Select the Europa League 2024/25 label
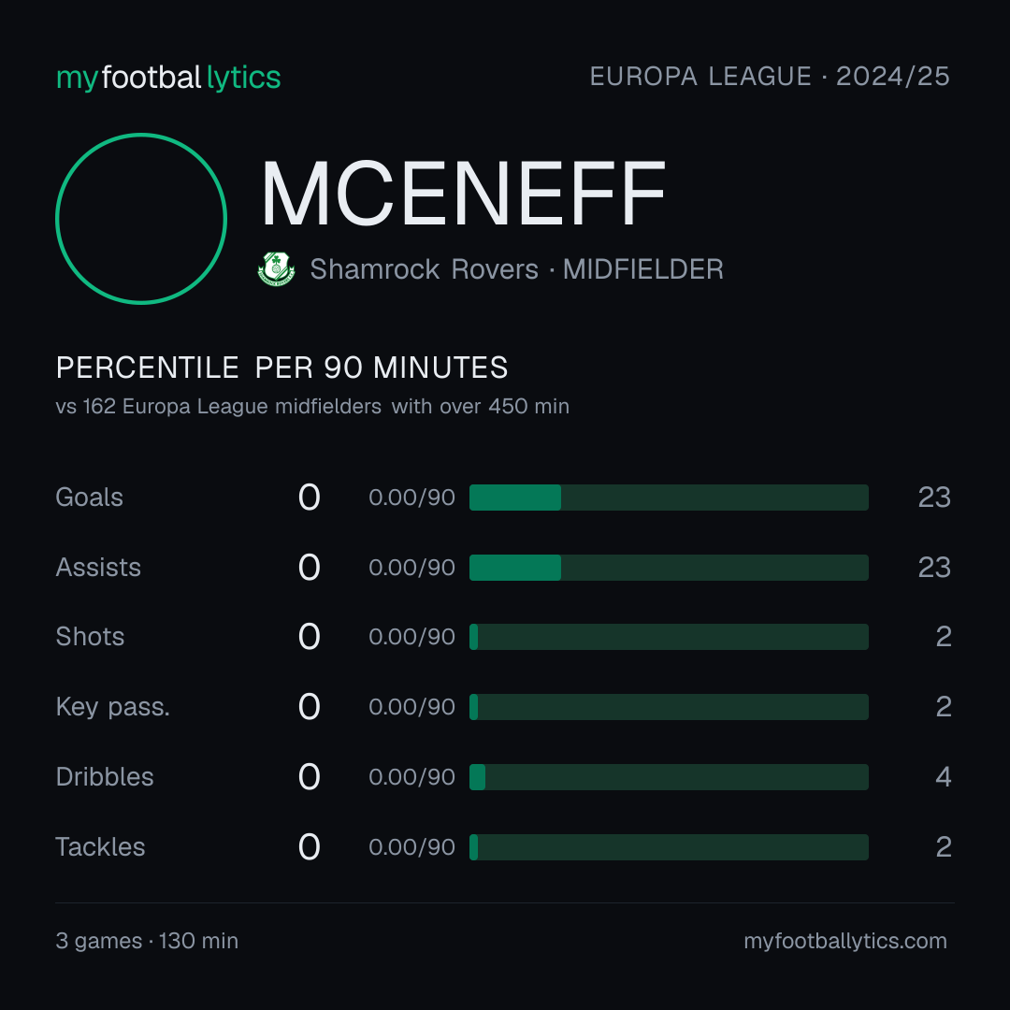Screen dimensions: 1010x1010 [770, 77]
